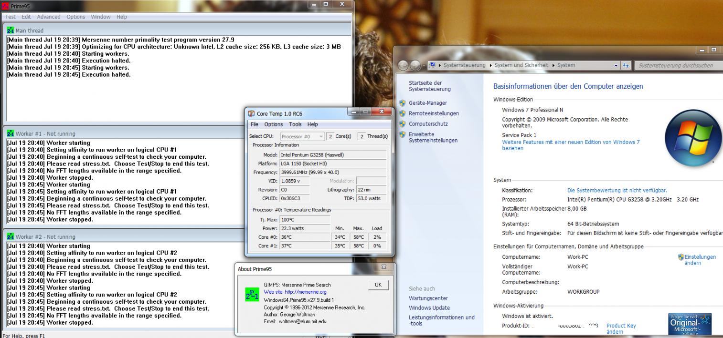Screen dimensions: 723x338
Task: Click the shield icon beside Geräte-Manager
Action: click(402, 103)
